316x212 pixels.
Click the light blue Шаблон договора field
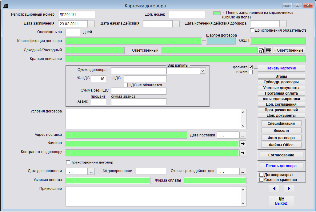coord(221,41)
